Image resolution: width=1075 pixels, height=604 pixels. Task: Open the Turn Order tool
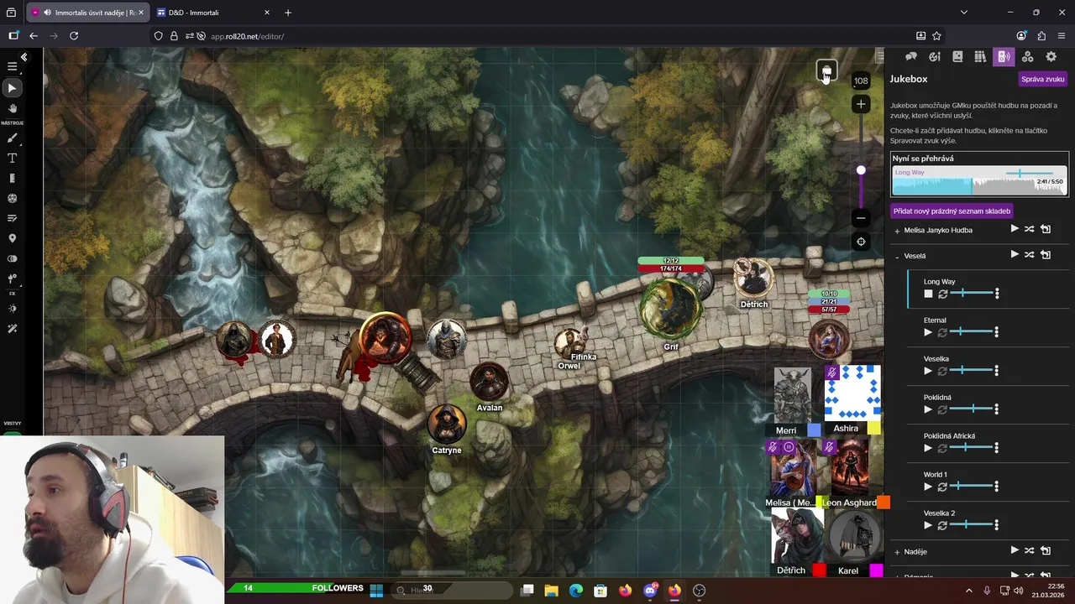[12, 218]
